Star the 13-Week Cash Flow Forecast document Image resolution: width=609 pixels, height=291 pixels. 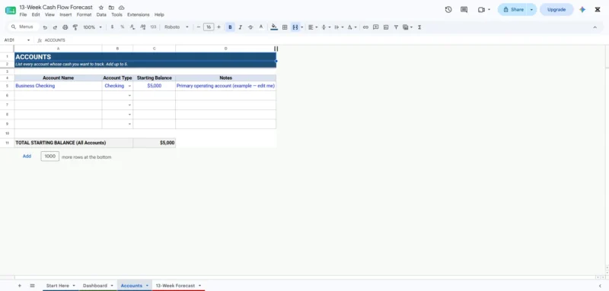click(101, 8)
